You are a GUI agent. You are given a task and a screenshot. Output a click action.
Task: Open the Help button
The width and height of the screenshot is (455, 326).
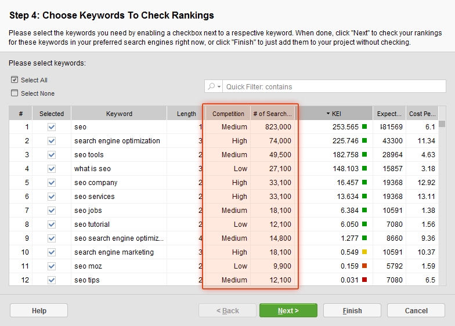39,311
